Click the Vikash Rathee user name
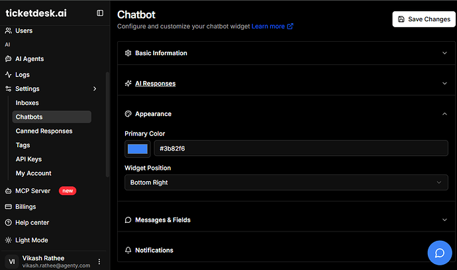This screenshot has height=270, width=457. [x=43, y=258]
